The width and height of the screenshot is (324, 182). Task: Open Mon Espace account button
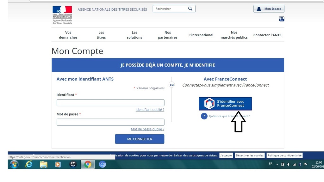coord(269,9)
